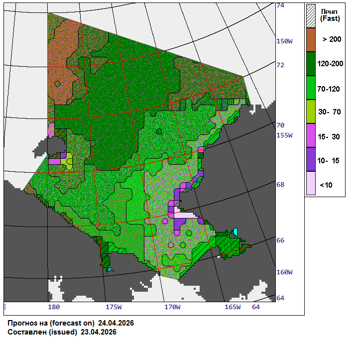Click the 150W longitude label

coord(284,41)
